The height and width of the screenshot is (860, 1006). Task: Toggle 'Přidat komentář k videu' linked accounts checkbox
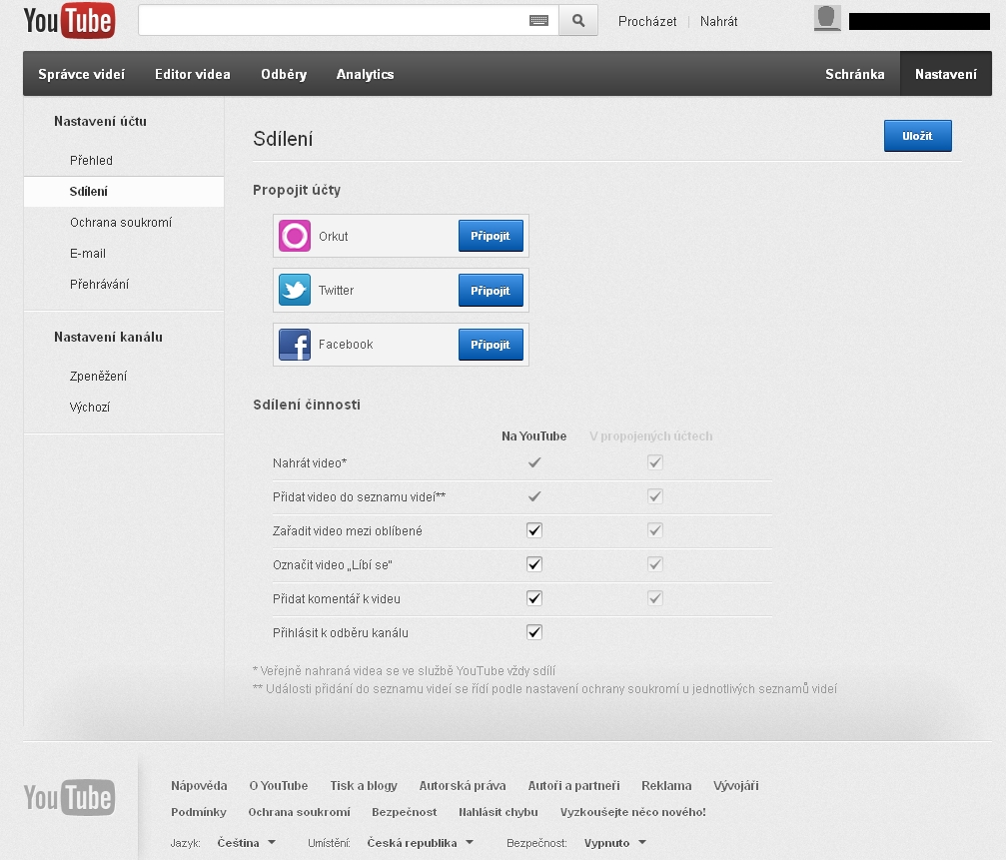[x=655, y=598]
